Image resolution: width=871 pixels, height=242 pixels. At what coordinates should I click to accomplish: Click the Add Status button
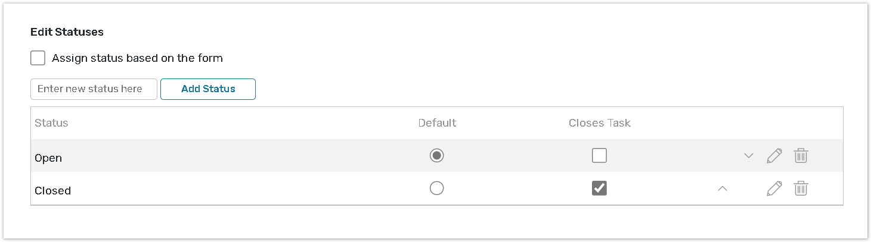[x=208, y=89]
